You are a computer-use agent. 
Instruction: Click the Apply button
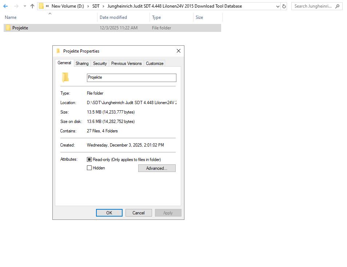pos(168,213)
